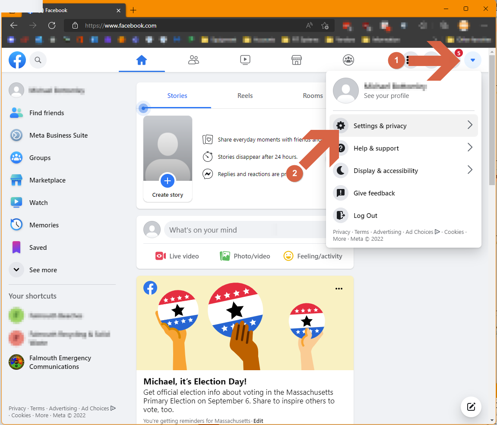
Task: Click the Read aloud icon in address bar
Action: pos(309,25)
